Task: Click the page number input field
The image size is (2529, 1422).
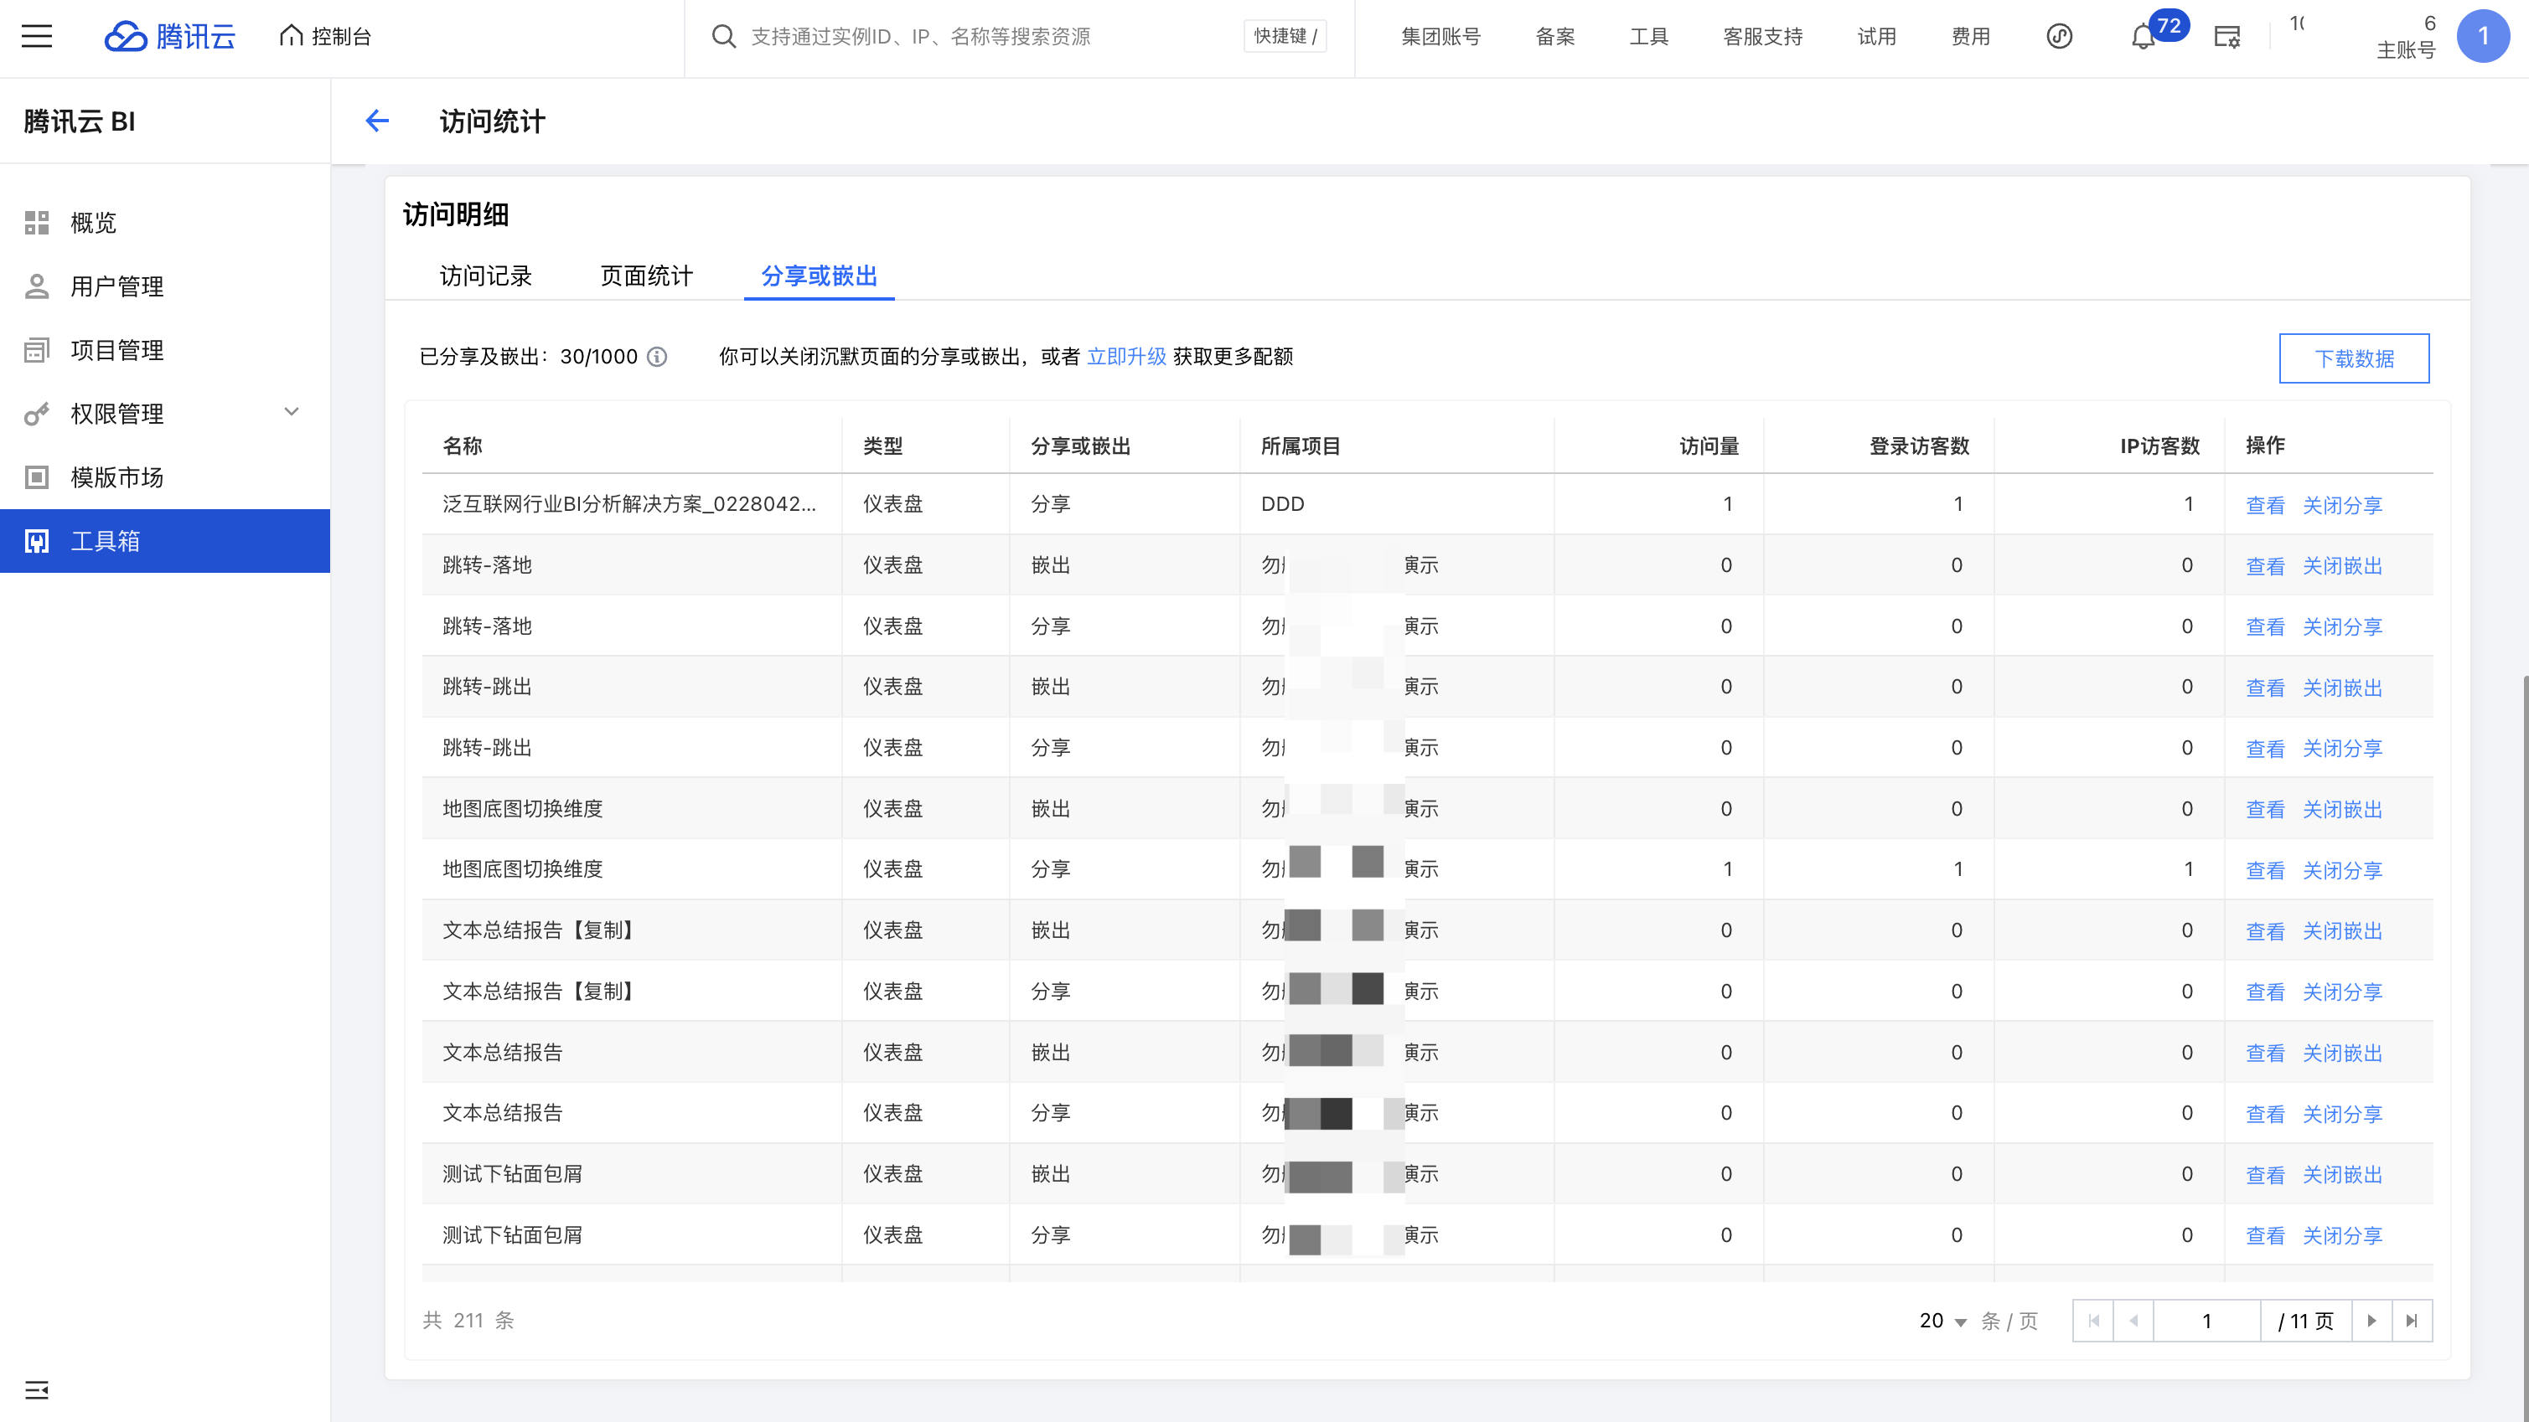Action: [x=2206, y=1320]
